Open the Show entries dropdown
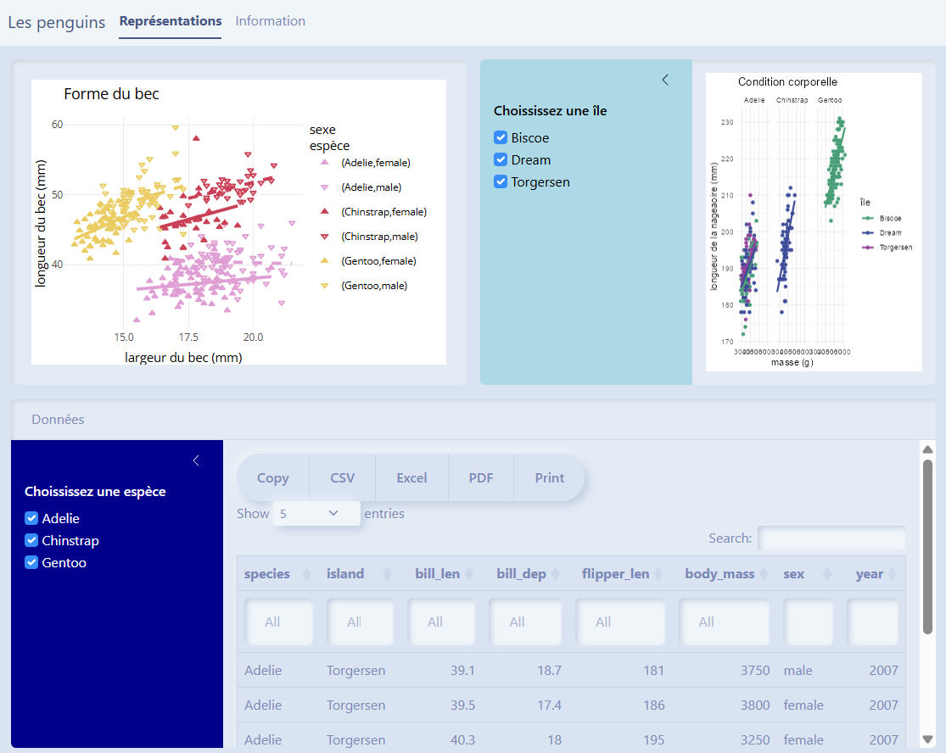This screenshot has height=753, width=946. [316, 513]
